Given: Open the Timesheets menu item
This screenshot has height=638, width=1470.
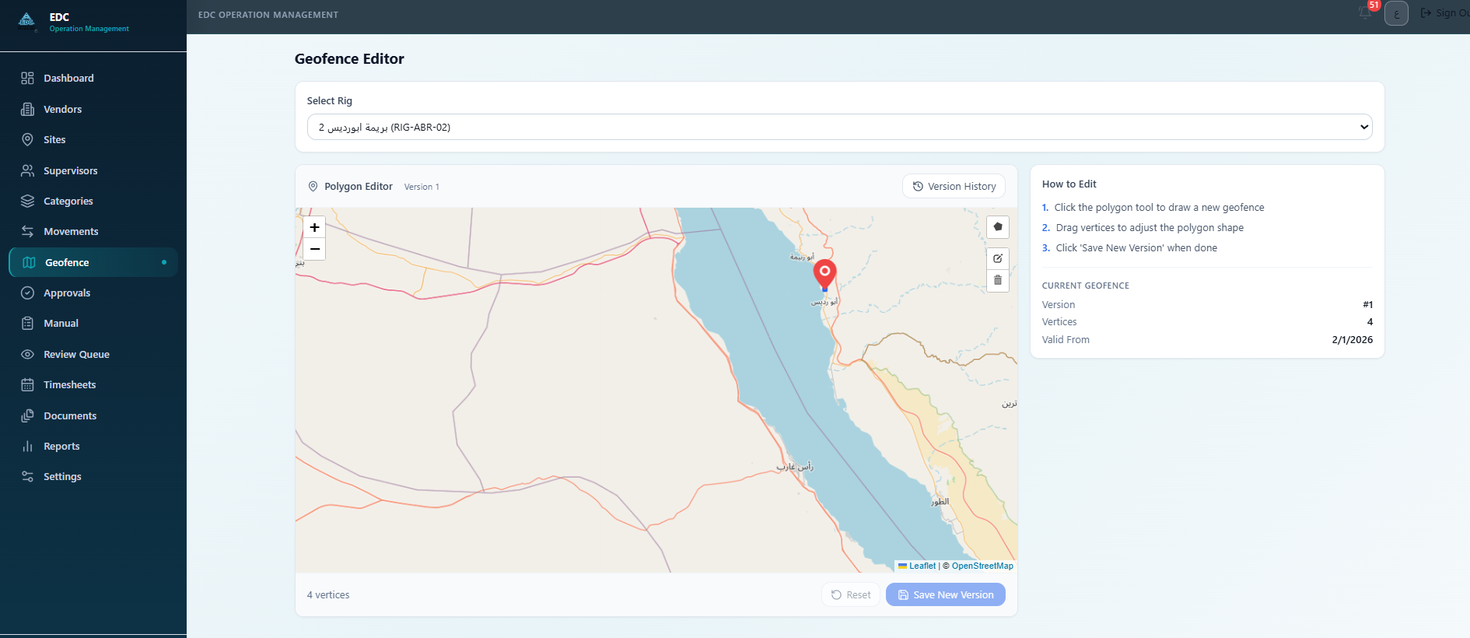Looking at the screenshot, I should pyautogui.click(x=93, y=384).
